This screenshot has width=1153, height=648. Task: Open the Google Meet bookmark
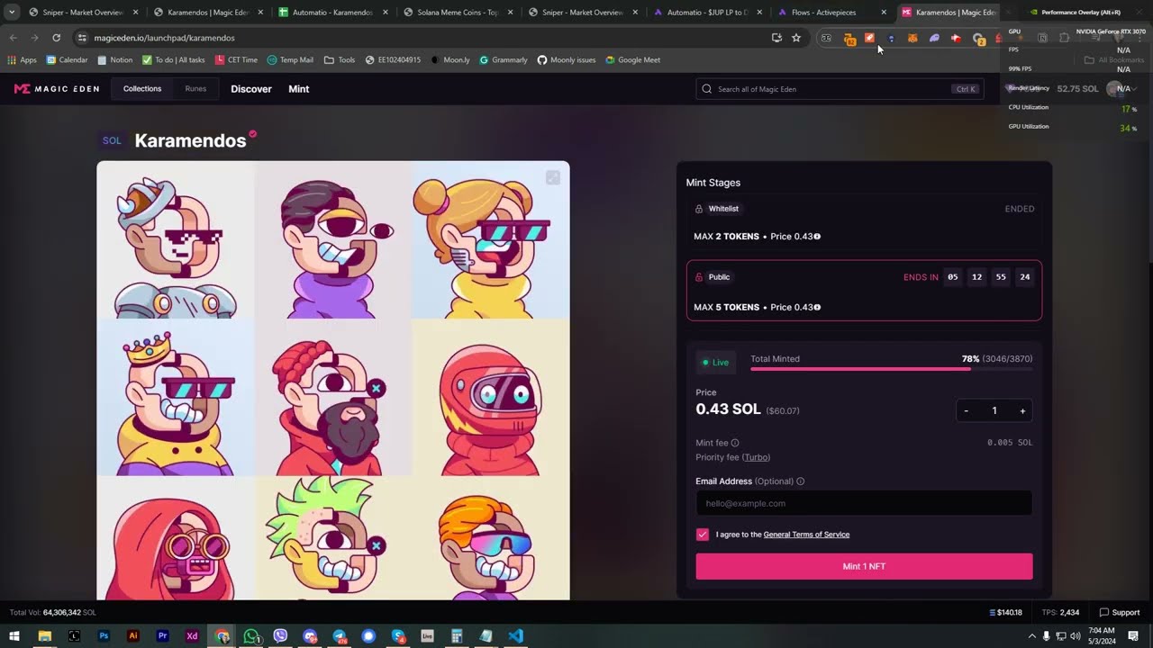632,59
